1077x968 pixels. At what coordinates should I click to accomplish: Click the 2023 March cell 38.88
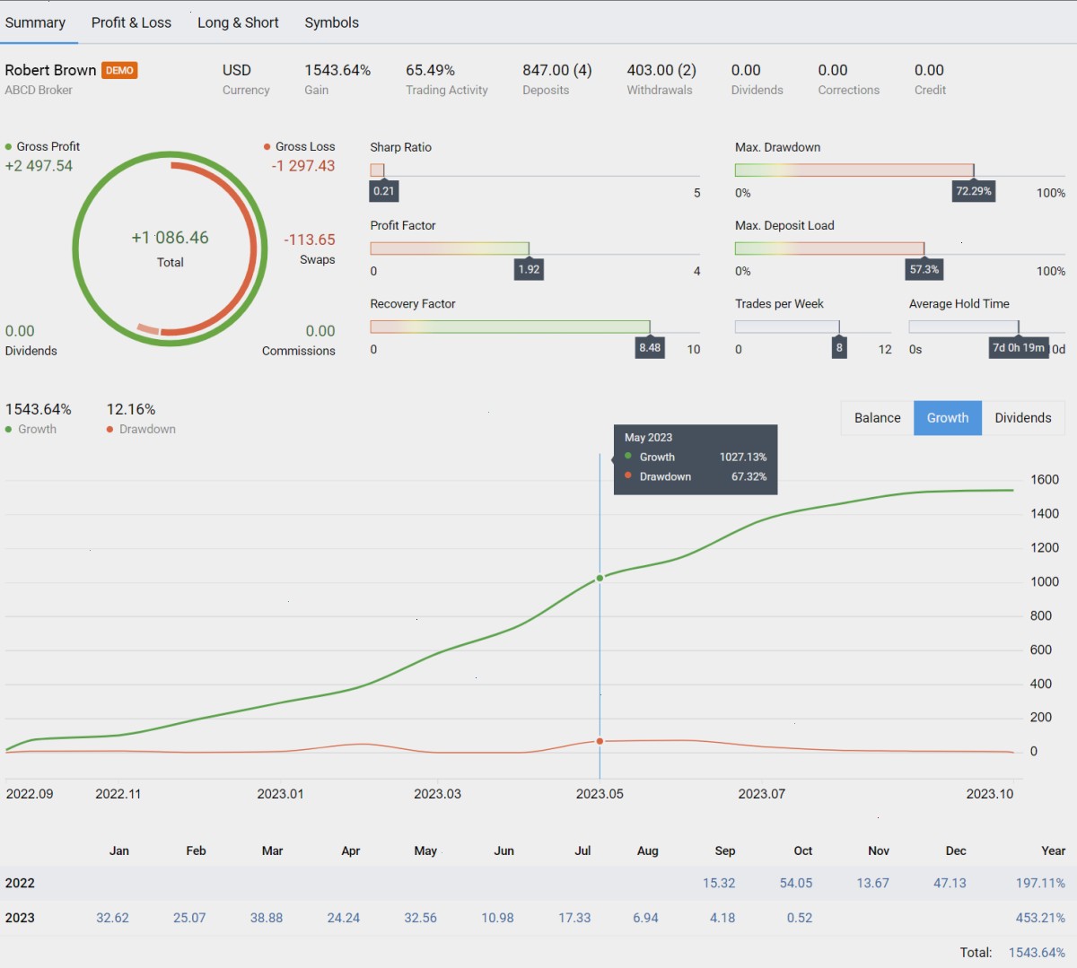click(x=267, y=919)
